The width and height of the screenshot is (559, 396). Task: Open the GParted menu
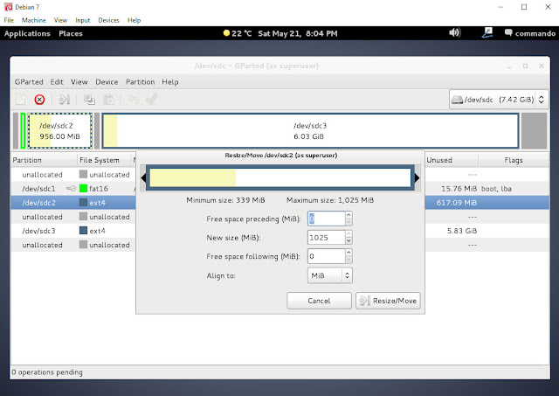click(29, 81)
